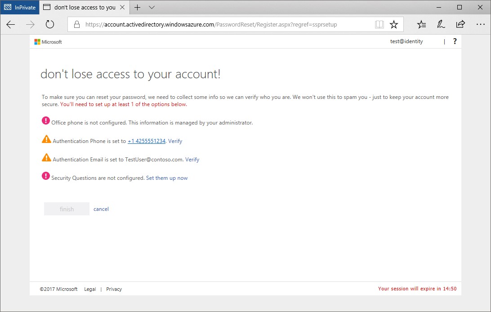Close the 'don't lose access' tab
Image resolution: width=491 pixels, height=312 pixels.
[x=122, y=7]
